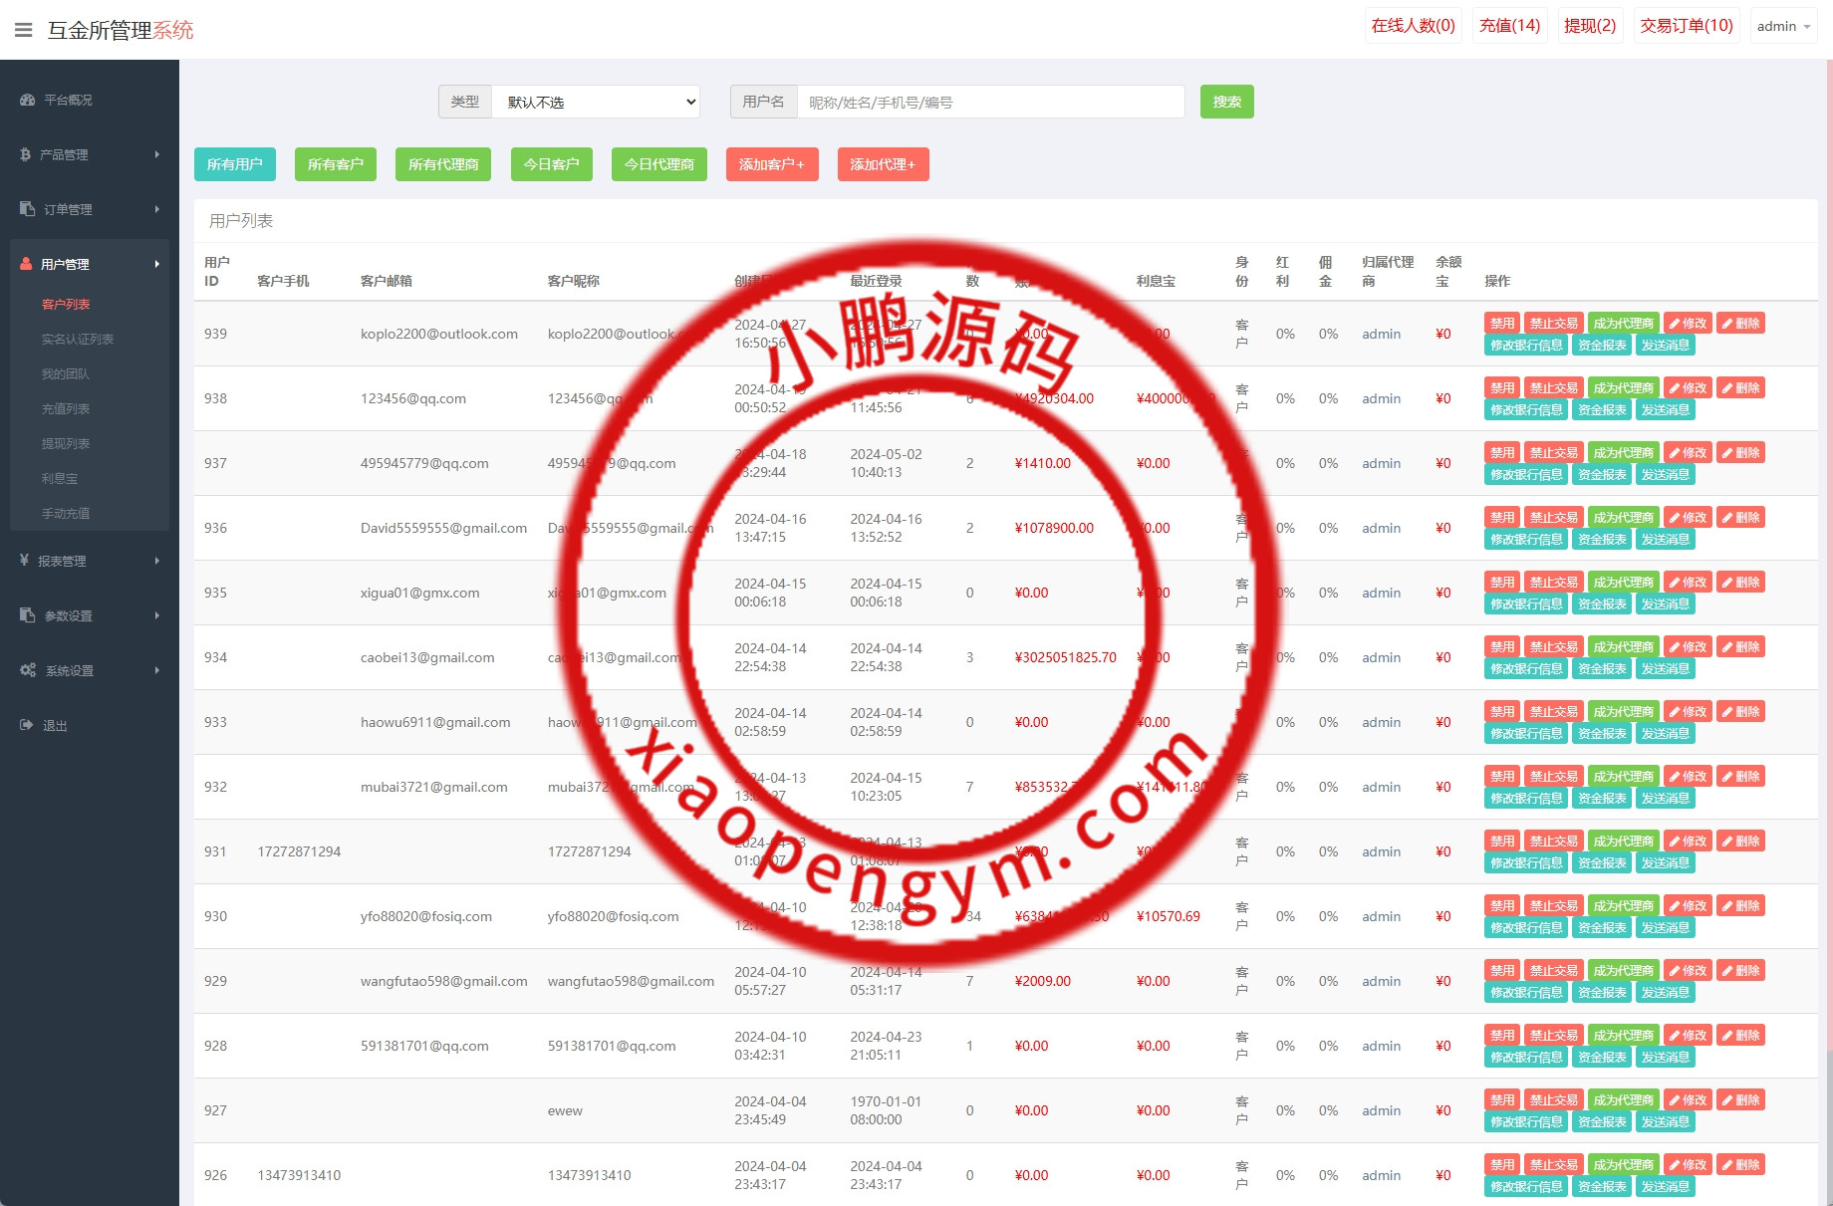Select 充值列表 in the sidebar
Screen dimensions: 1833x1206
click(66, 409)
